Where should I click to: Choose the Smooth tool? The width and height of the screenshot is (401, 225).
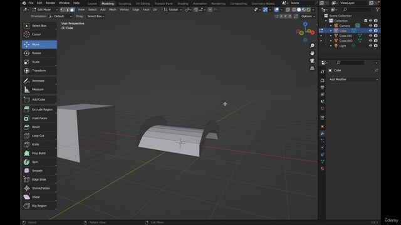pyautogui.click(x=39, y=171)
